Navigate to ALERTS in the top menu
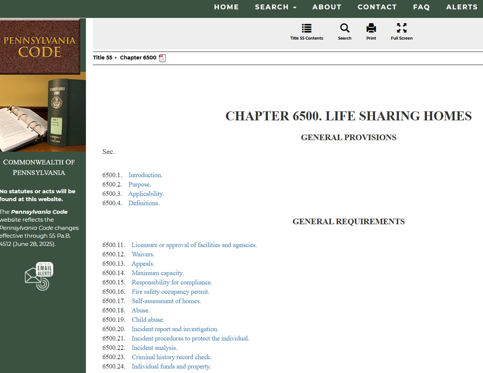 [462, 7]
